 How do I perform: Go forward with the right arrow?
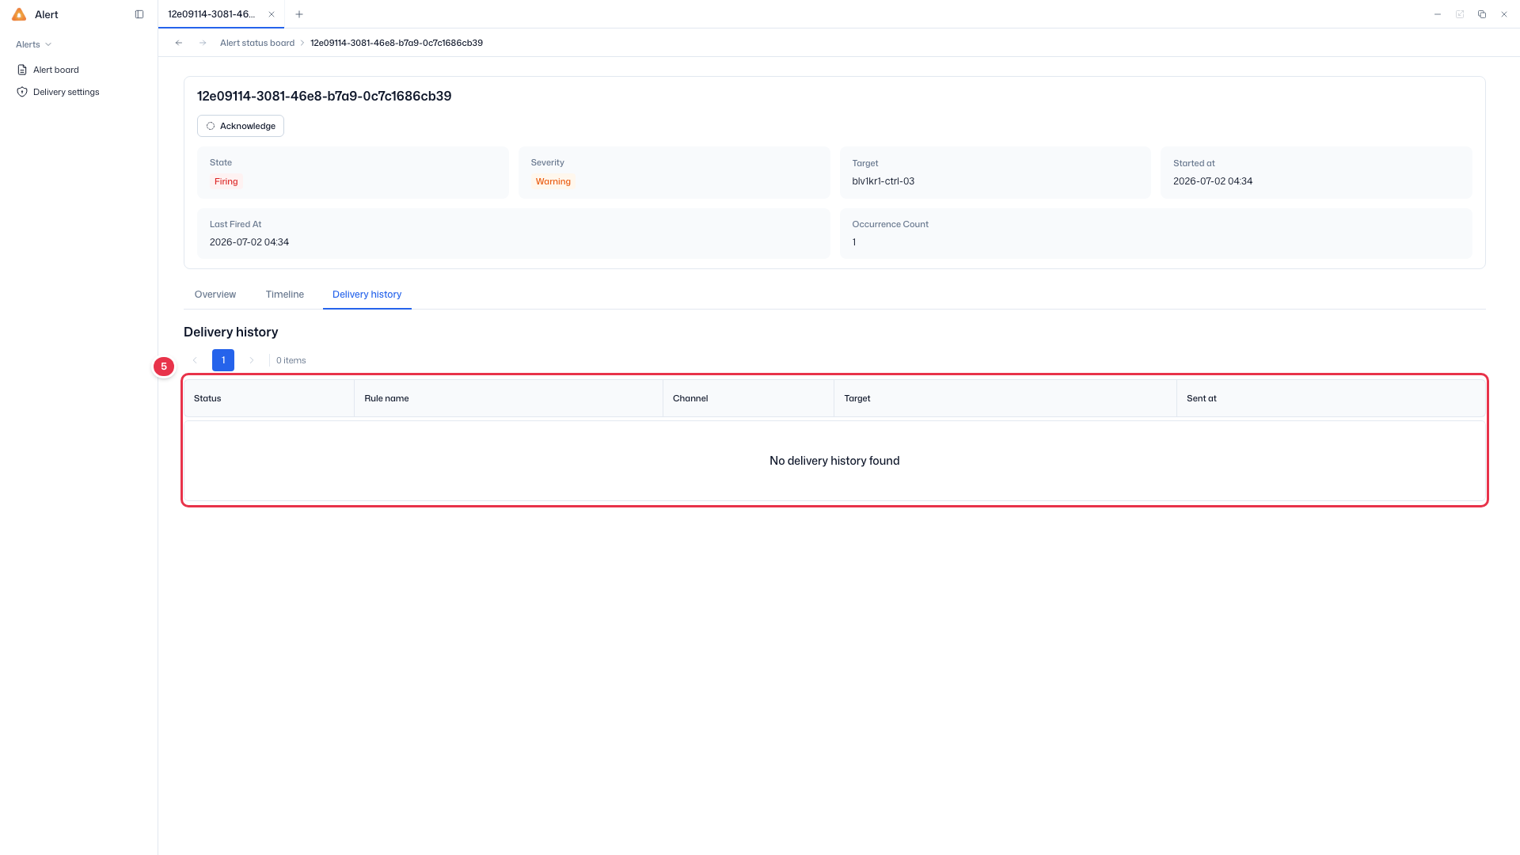(x=203, y=43)
